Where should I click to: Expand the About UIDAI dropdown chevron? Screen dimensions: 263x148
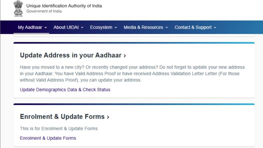(x=82, y=27)
